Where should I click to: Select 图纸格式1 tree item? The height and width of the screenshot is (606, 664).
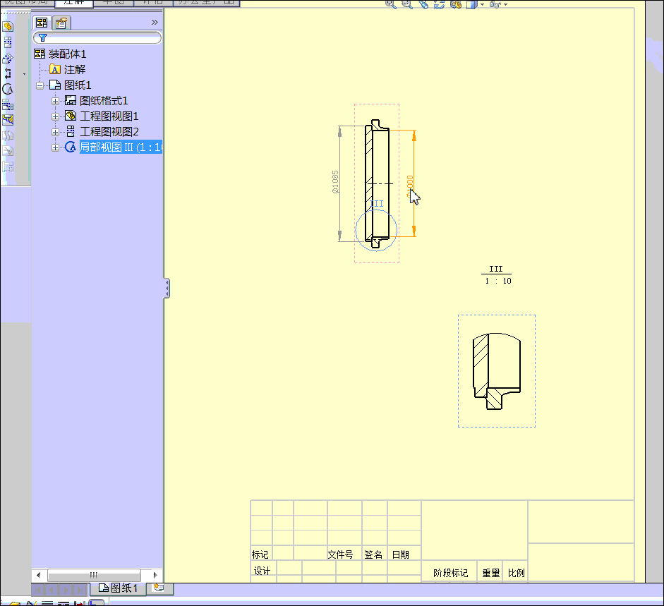pyautogui.click(x=96, y=101)
